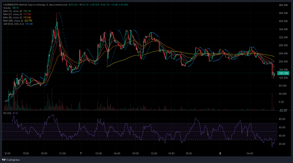The width and height of the screenshot is (293, 163).
Task: Click the 480.00K price axis label
Action: [283, 5]
